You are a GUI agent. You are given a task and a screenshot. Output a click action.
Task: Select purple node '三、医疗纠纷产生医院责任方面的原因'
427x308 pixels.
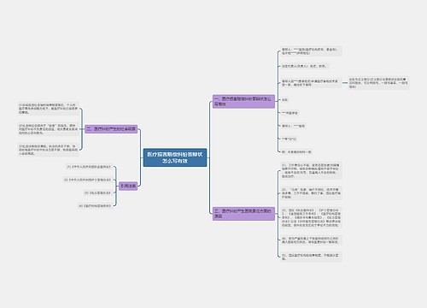(243, 214)
